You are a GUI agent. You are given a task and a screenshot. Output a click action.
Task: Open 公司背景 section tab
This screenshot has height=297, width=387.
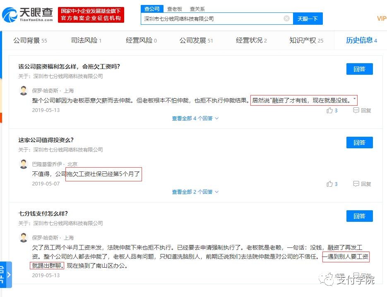30,40
